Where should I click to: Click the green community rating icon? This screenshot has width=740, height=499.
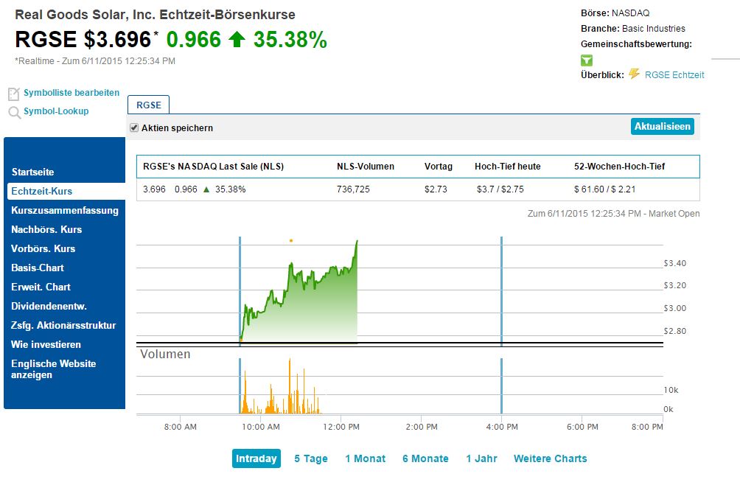587,60
